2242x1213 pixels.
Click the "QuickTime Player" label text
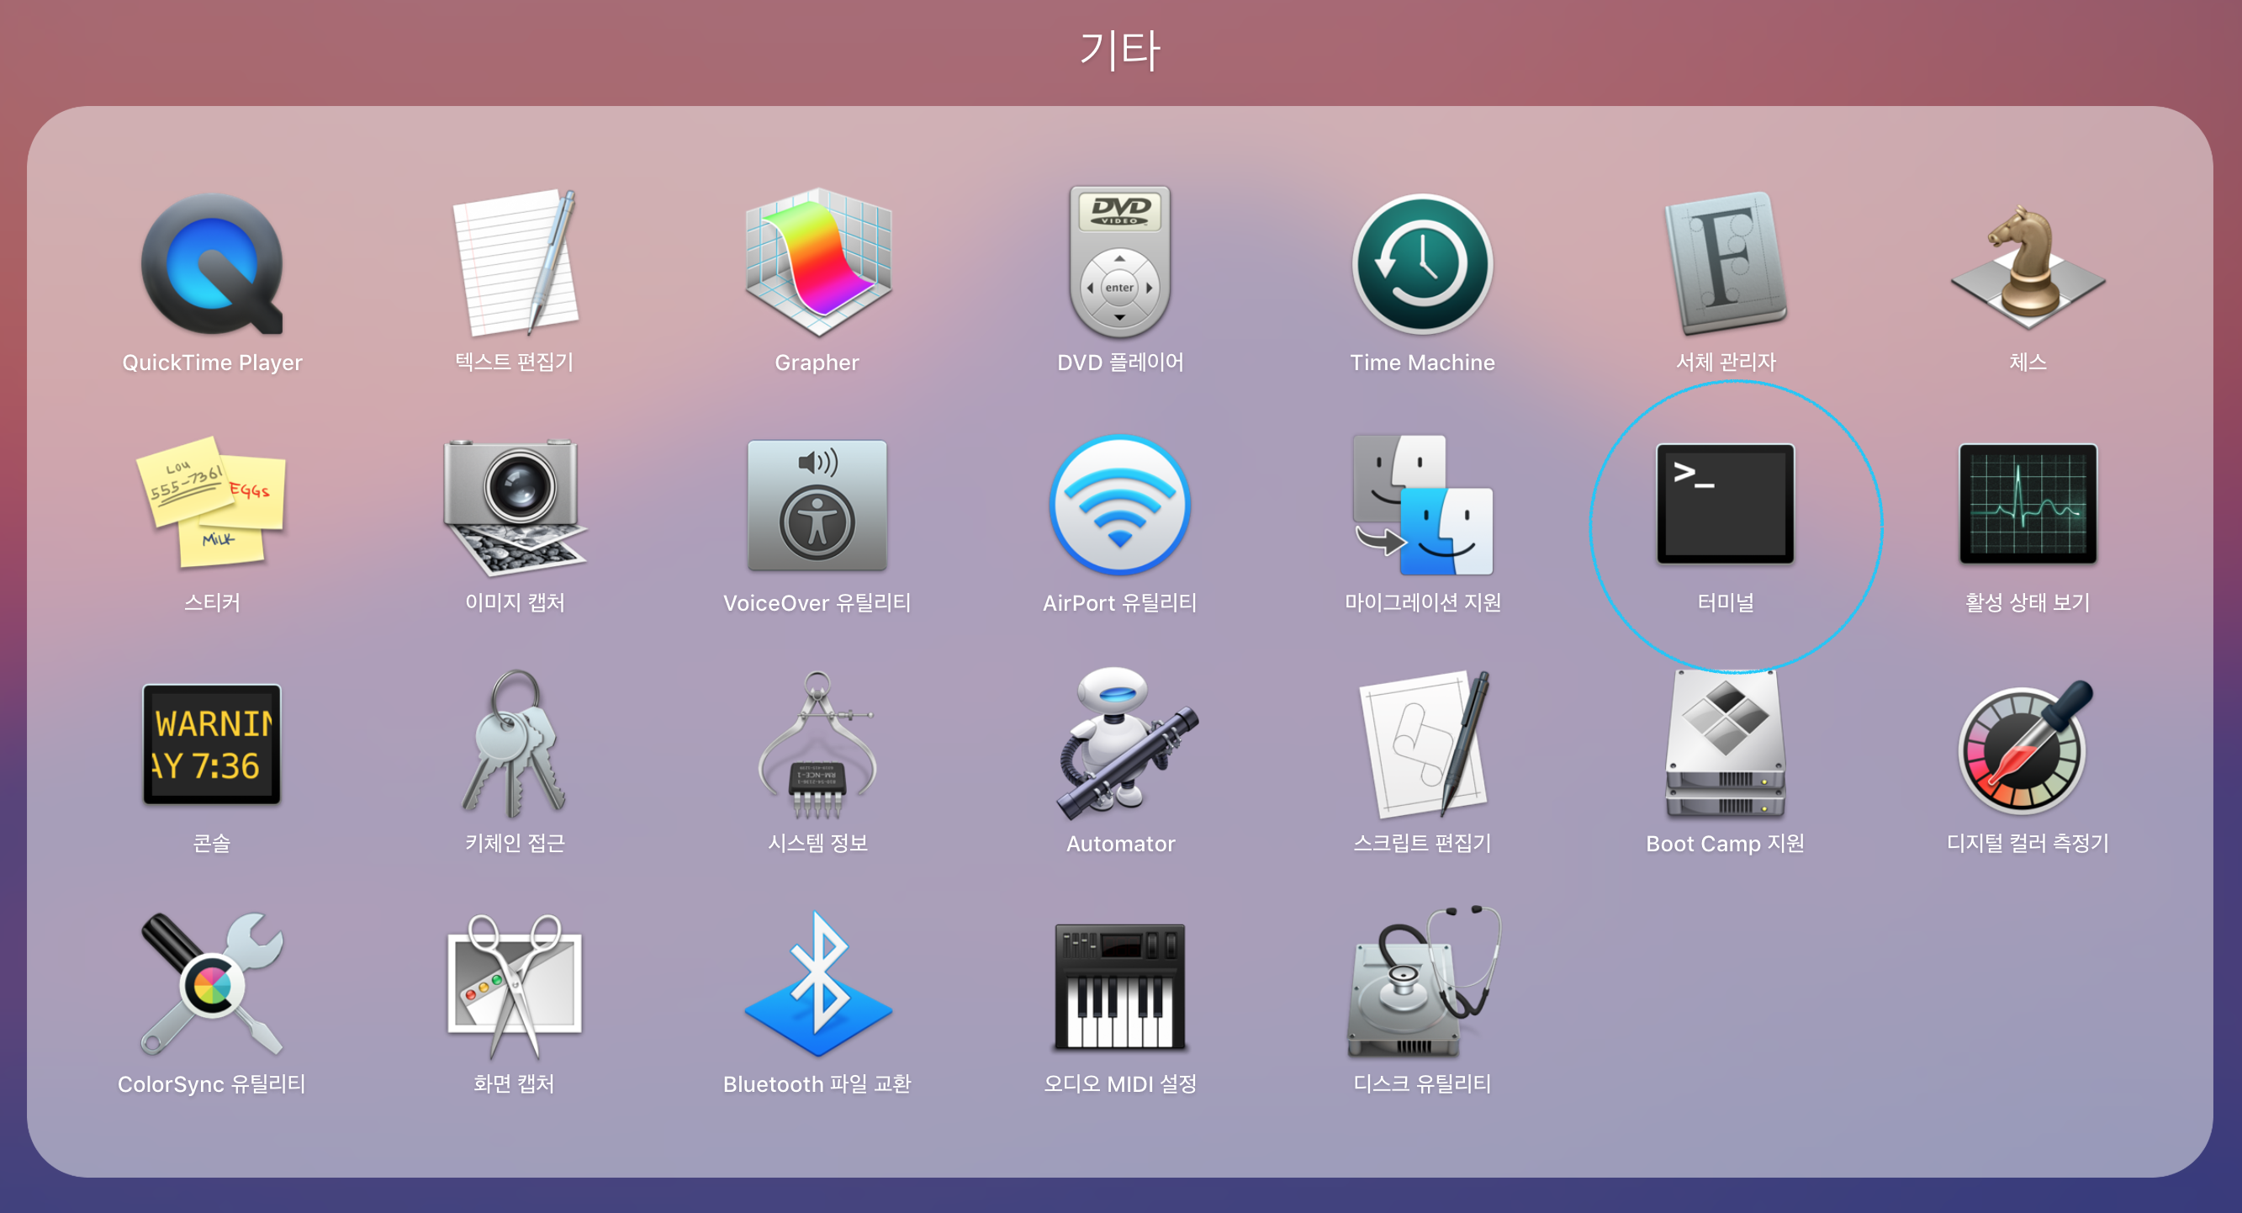[x=211, y=363]
